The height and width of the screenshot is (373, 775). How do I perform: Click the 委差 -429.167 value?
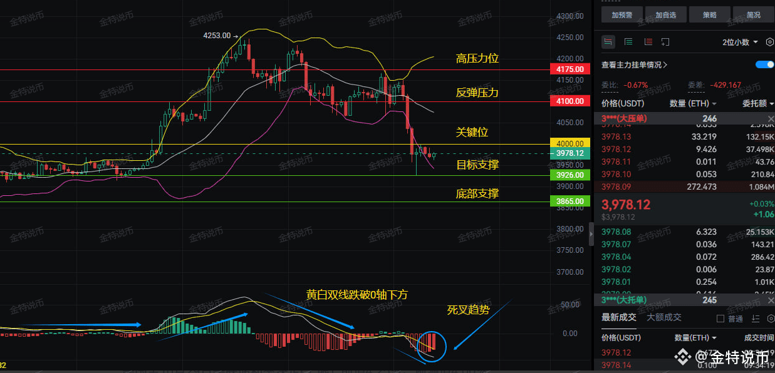(725, 85)
